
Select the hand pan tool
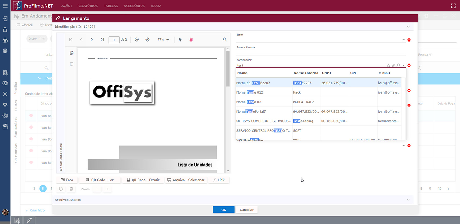click(x=191, y=39)
